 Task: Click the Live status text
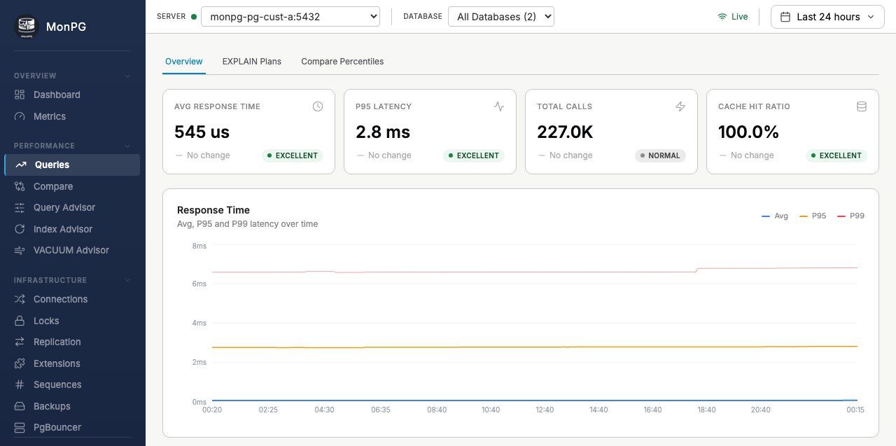coord(740,17)
